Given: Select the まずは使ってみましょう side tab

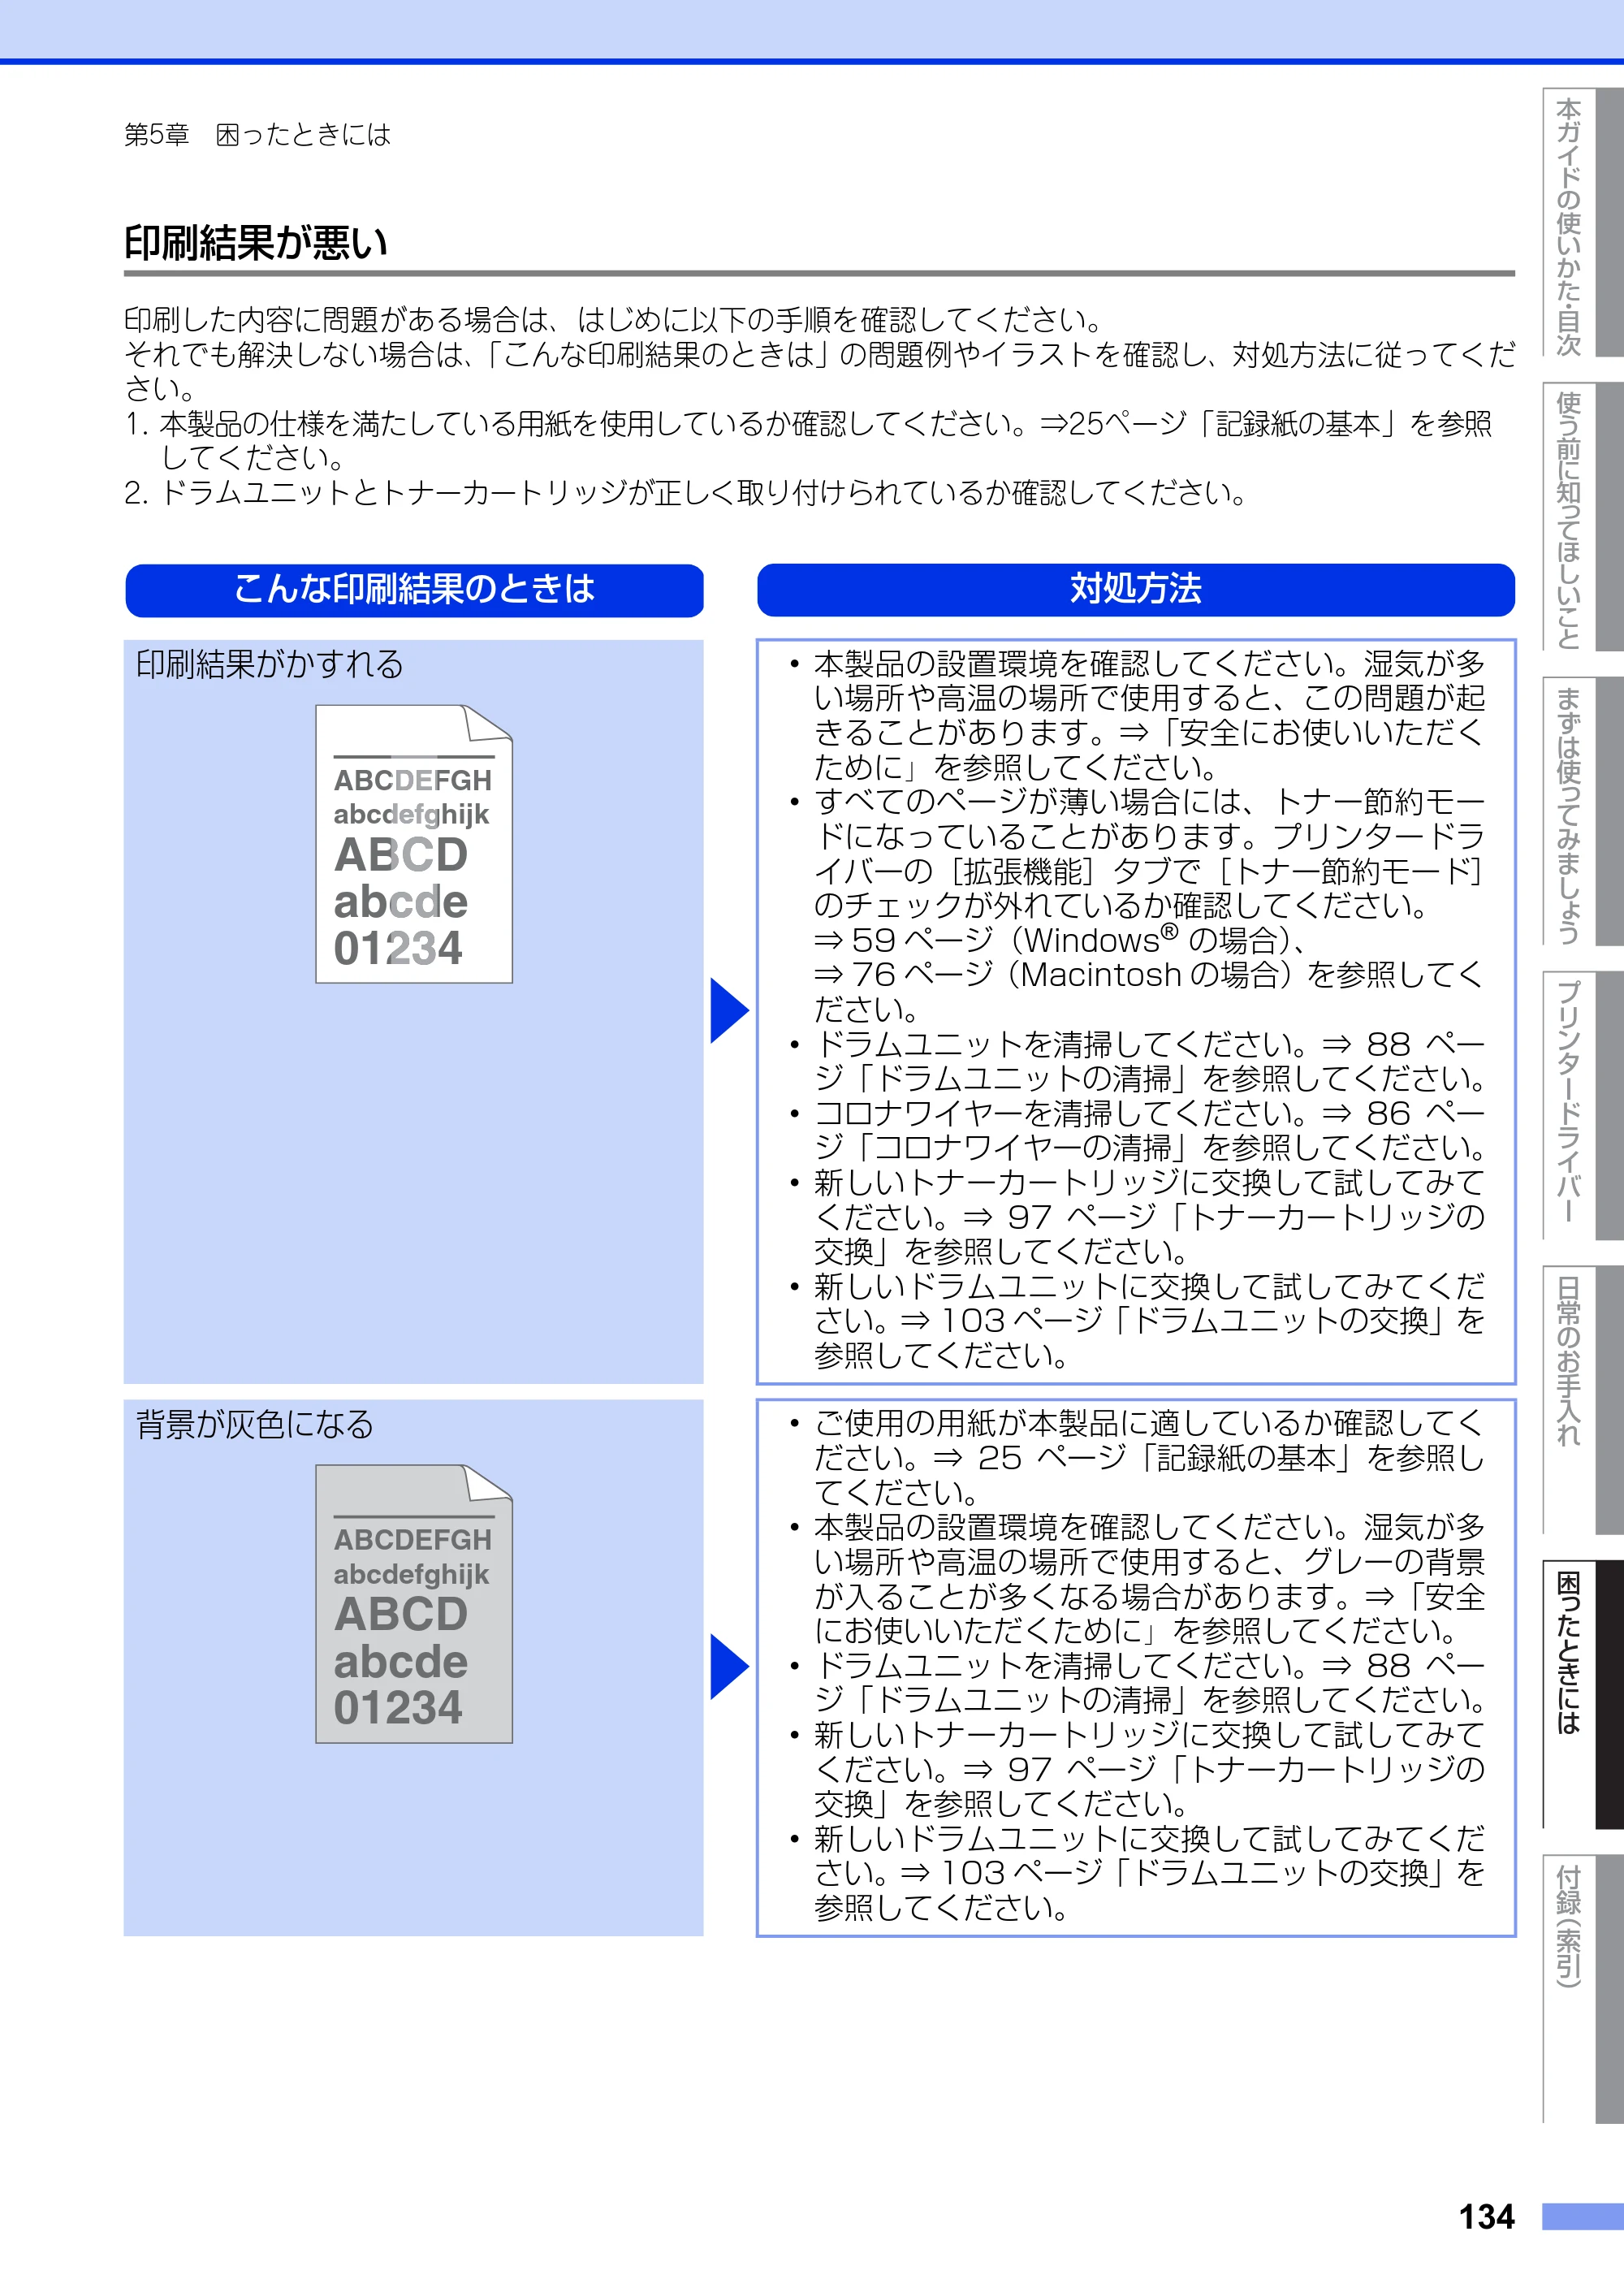Looking at the screenshot, I should 1583,811.
